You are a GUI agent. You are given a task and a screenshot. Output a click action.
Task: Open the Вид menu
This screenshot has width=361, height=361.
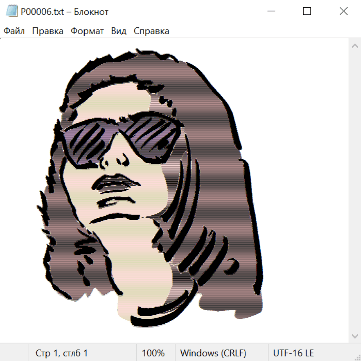pos(118,31)
